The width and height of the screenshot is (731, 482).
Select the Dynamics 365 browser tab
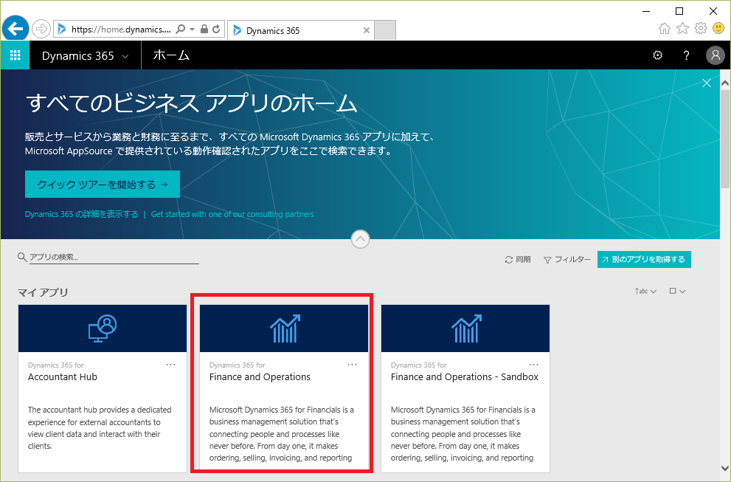tap(301, 30)
